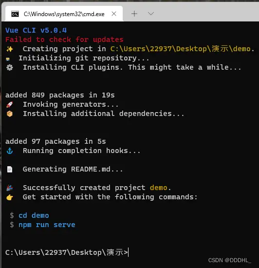The height and width of the screenshot is (268, 259).
Task: Select the C:\Windows\system32\cmd.exe tab
Action: [64, 14]
